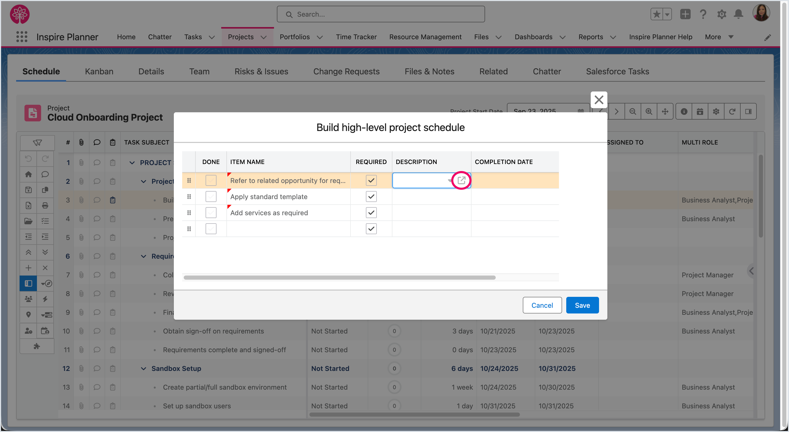Open the Projects tab dropdown arrow
The width and height of the screenshot is (789, 432).
pos(264,37)
